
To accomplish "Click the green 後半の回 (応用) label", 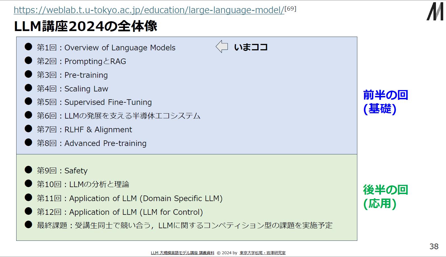I will click(386, 197).
